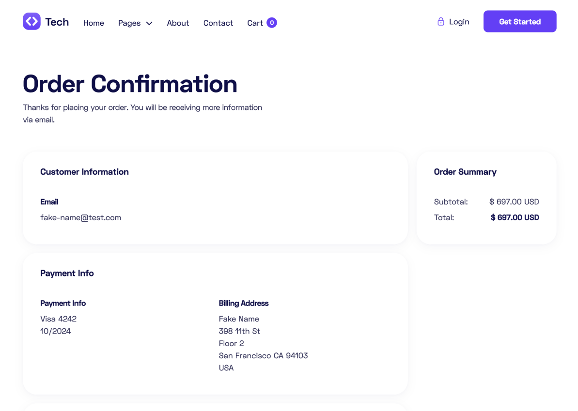Click the Order Summary heading
This screenshot has height=411, width=578.
click(x=465, y=172)
